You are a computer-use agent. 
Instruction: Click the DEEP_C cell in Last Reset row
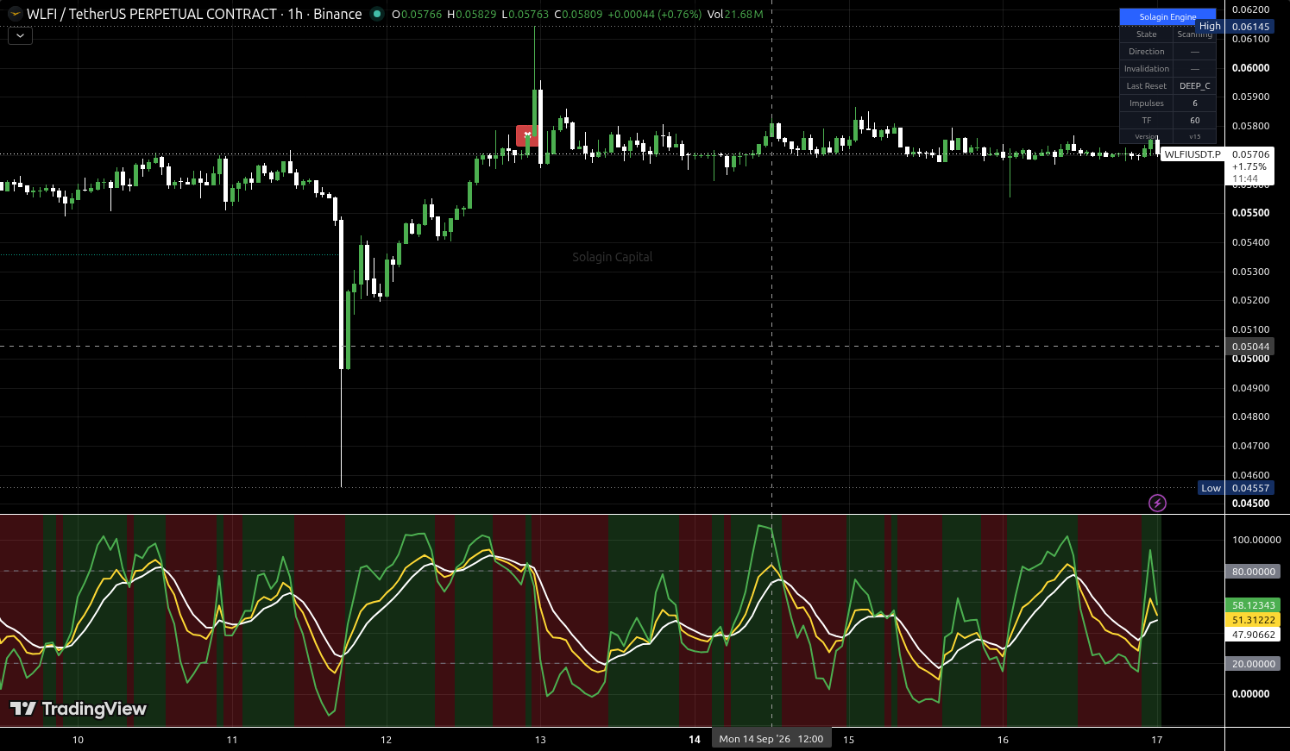click(1195, 86)
